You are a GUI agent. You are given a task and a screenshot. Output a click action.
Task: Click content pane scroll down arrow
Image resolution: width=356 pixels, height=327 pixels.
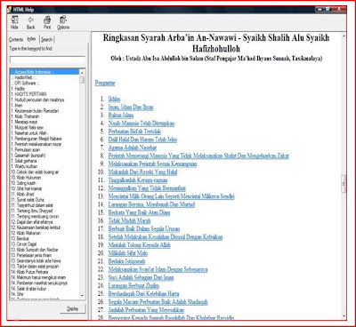(344, 316)
